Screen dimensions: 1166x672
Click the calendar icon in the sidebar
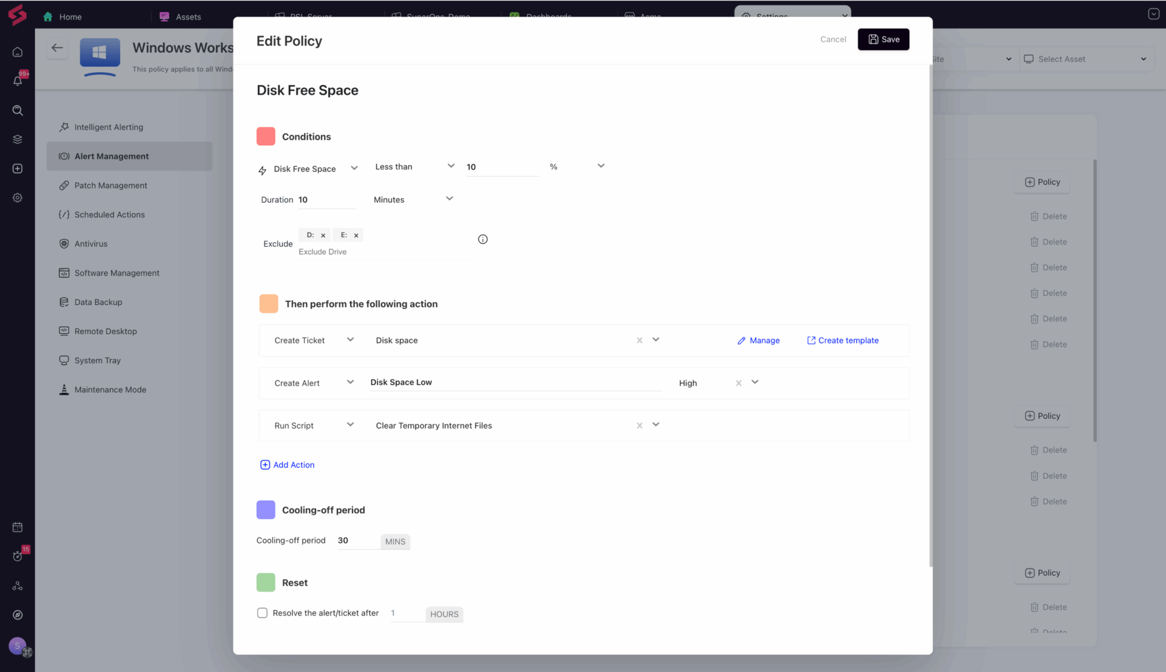(18, 527)
